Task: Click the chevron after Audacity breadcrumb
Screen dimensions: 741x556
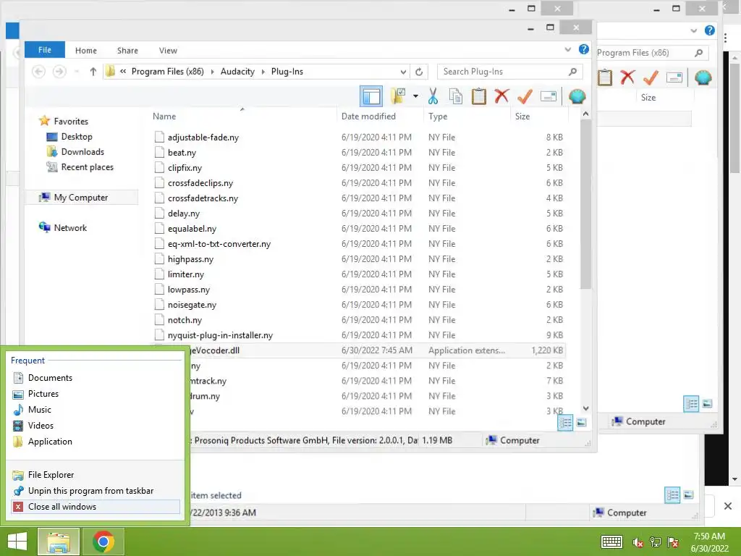Action: click(x=263, y=72)
